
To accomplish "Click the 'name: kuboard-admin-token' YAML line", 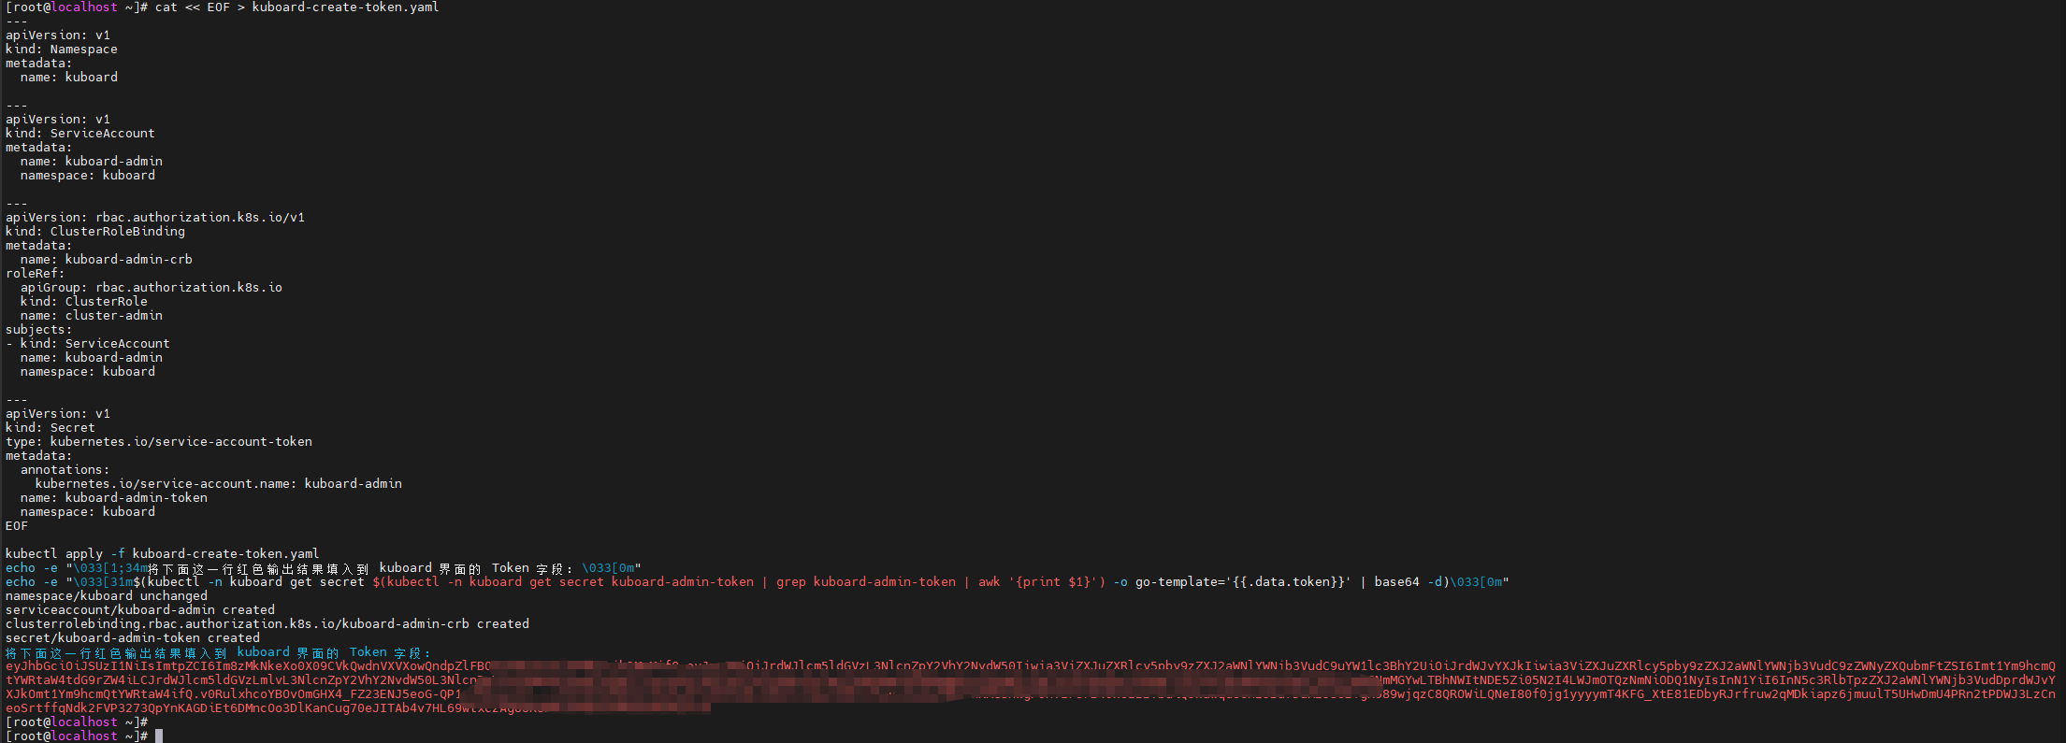I will [x=113, y=498].
